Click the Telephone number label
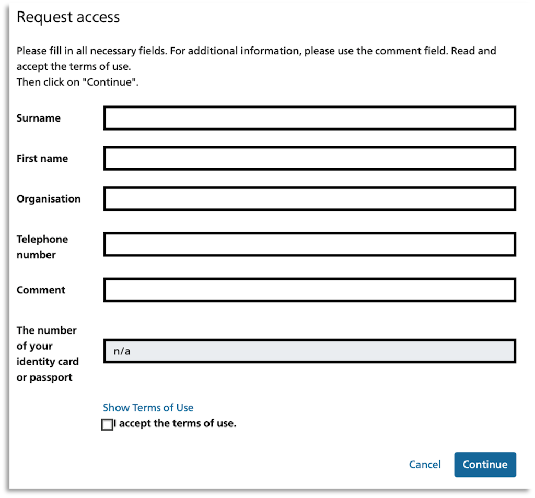This screenshot has width=535, height=498. click(42, 246)
